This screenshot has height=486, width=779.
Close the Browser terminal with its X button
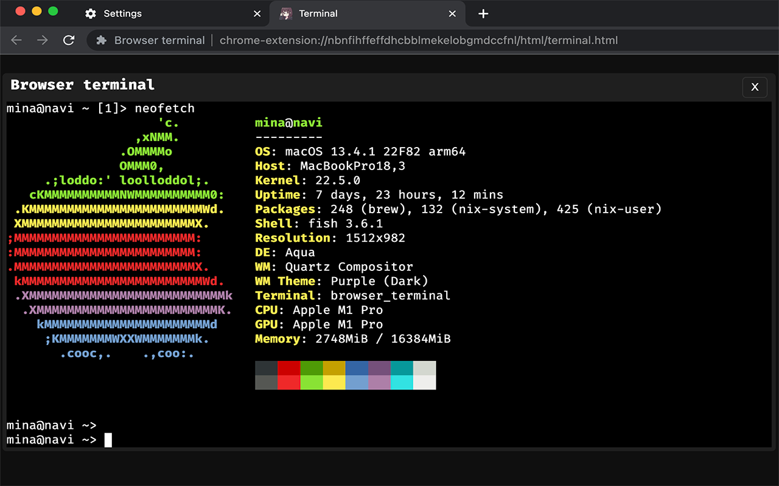click(x=754, y=87)
